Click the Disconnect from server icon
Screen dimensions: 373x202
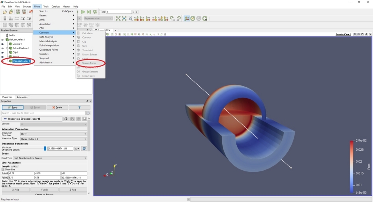[24, 12]
